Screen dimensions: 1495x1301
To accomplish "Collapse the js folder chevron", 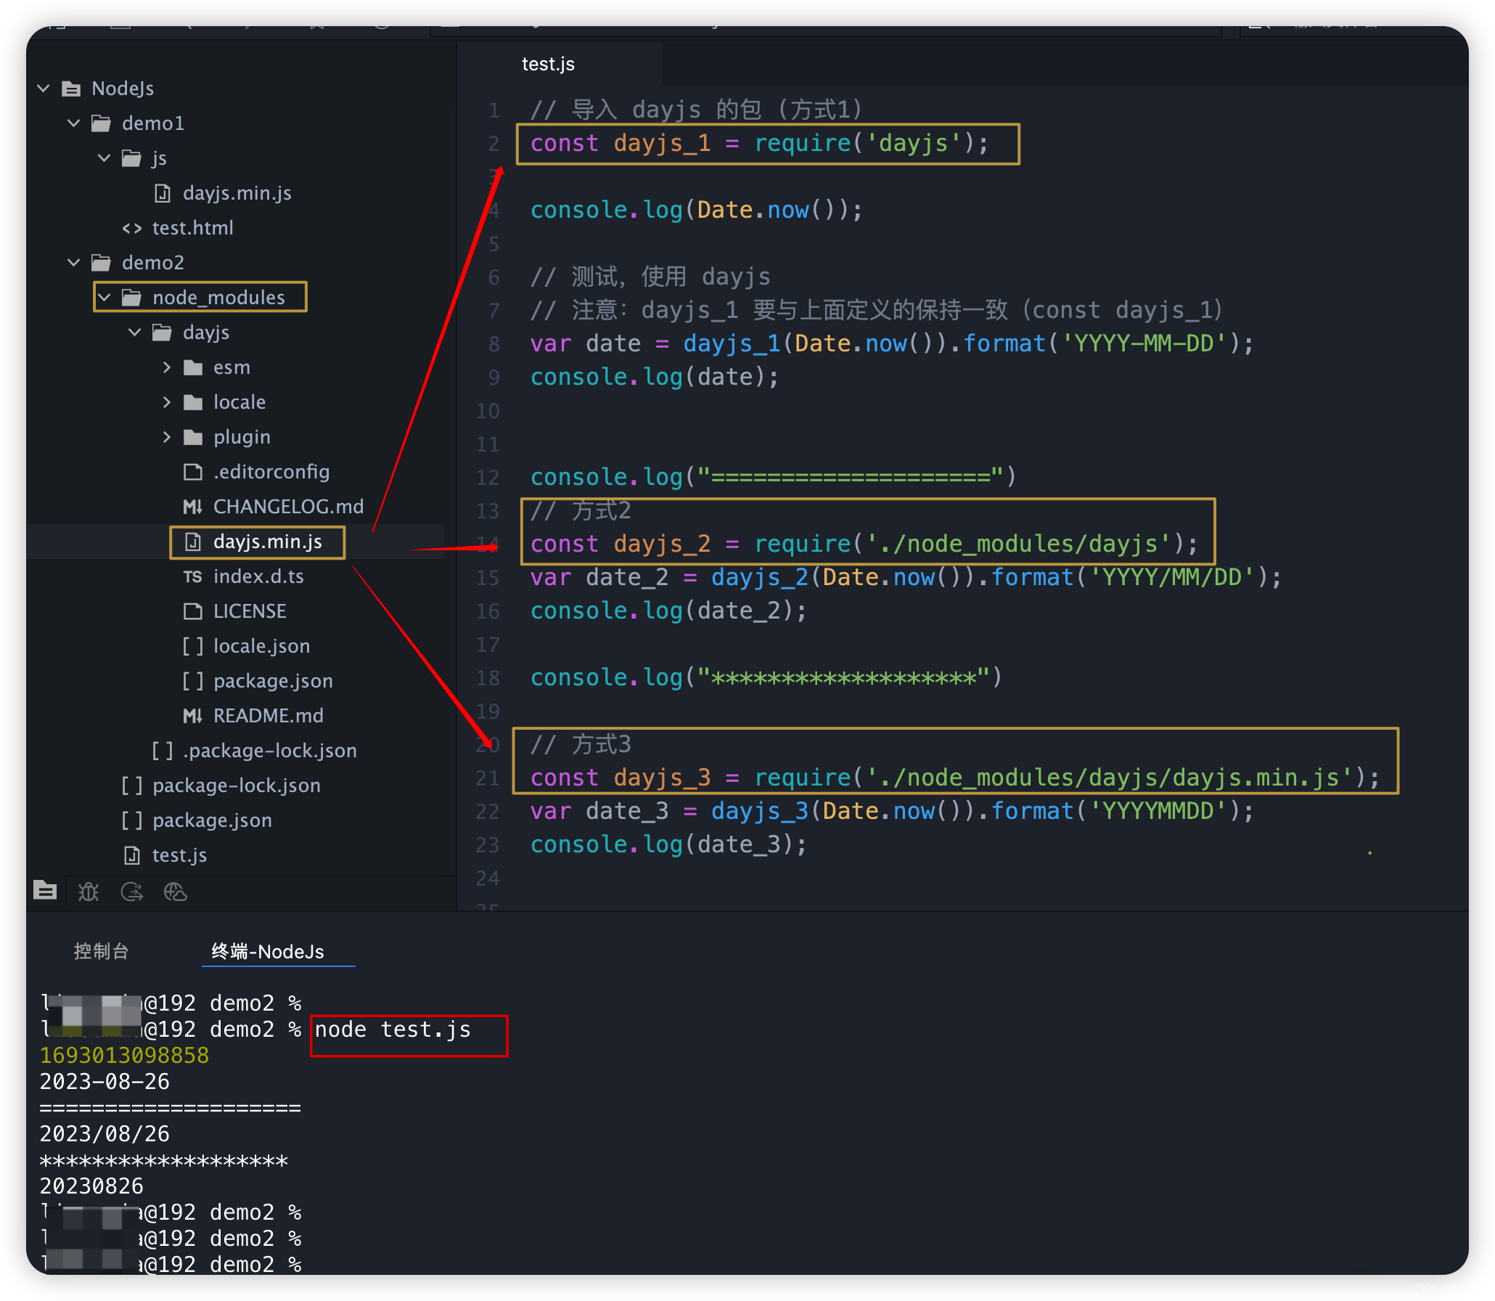I will [105, 158].
